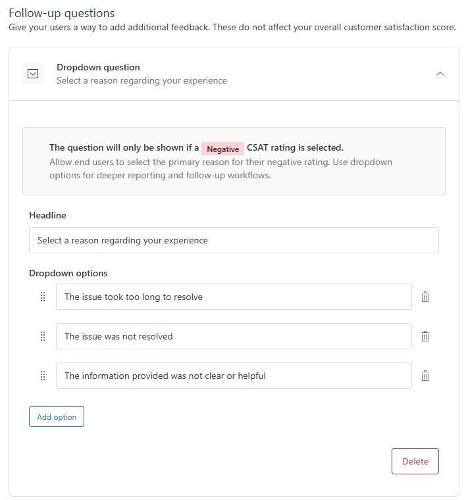Click the Dropdown question type icon

[x=33, y=74]
